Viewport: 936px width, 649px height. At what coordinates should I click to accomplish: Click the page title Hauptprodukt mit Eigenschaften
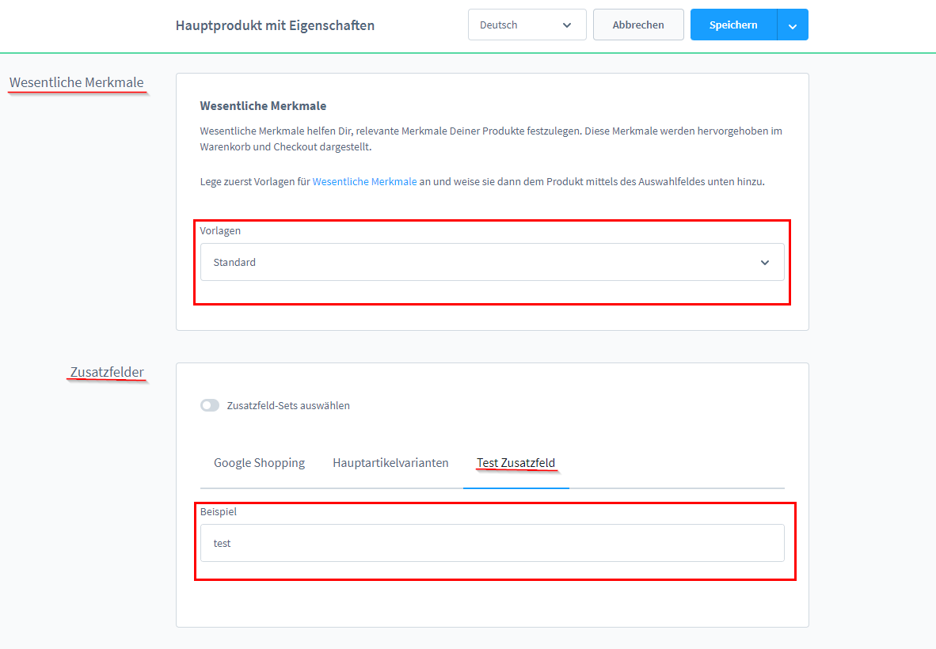click(x=275, y=25)
